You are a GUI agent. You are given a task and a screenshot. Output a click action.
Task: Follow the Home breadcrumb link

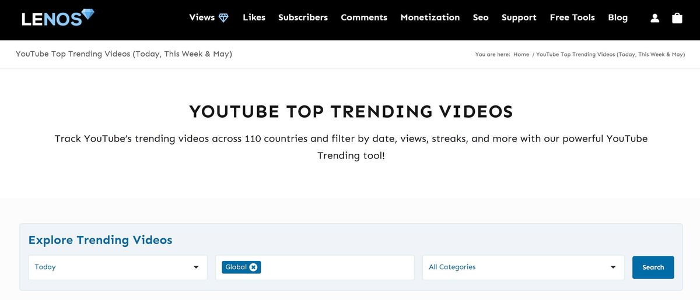click(x=521, y=54)
